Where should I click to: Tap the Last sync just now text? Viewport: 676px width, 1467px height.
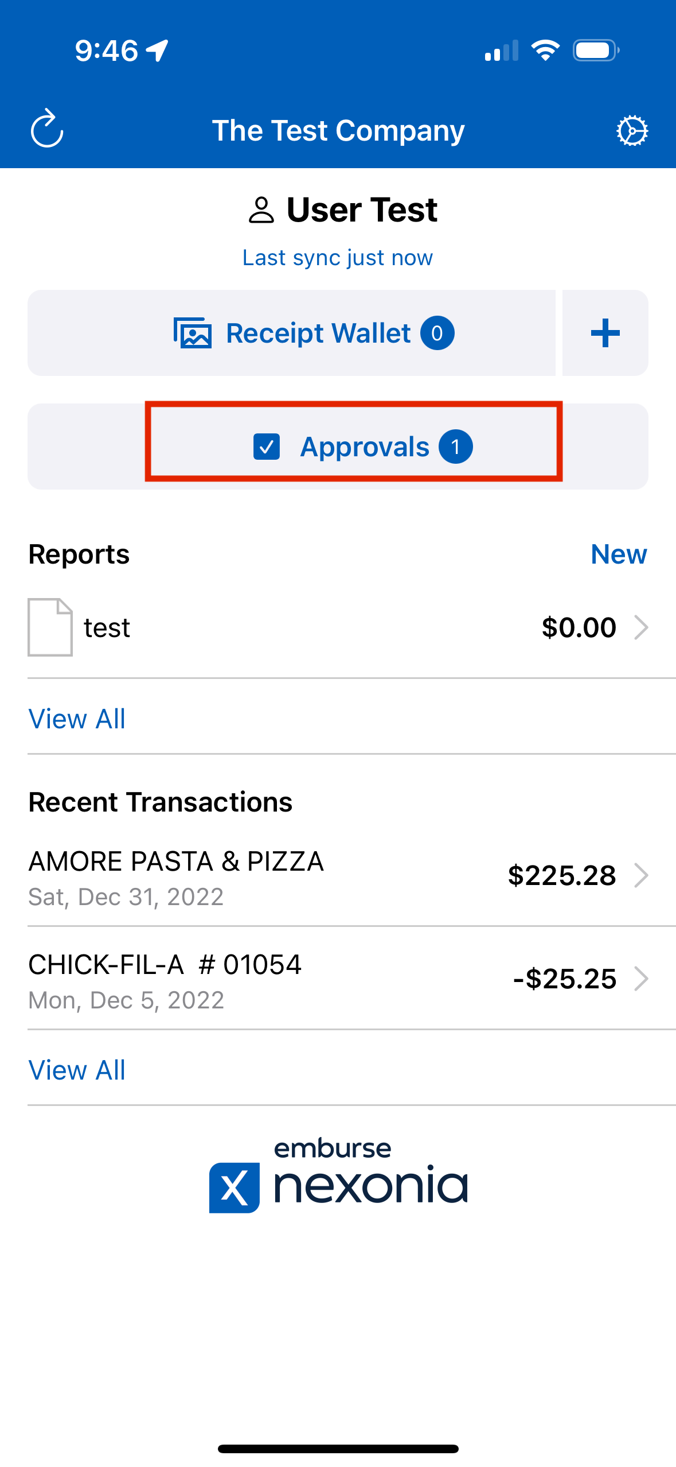[x=338, y=258]
